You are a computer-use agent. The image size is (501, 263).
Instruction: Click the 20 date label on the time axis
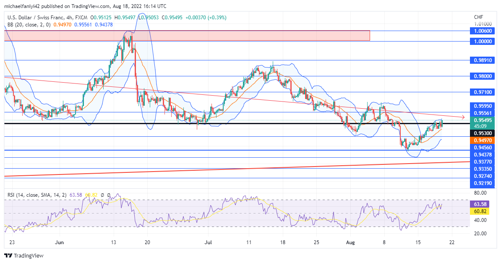point(147,242)
